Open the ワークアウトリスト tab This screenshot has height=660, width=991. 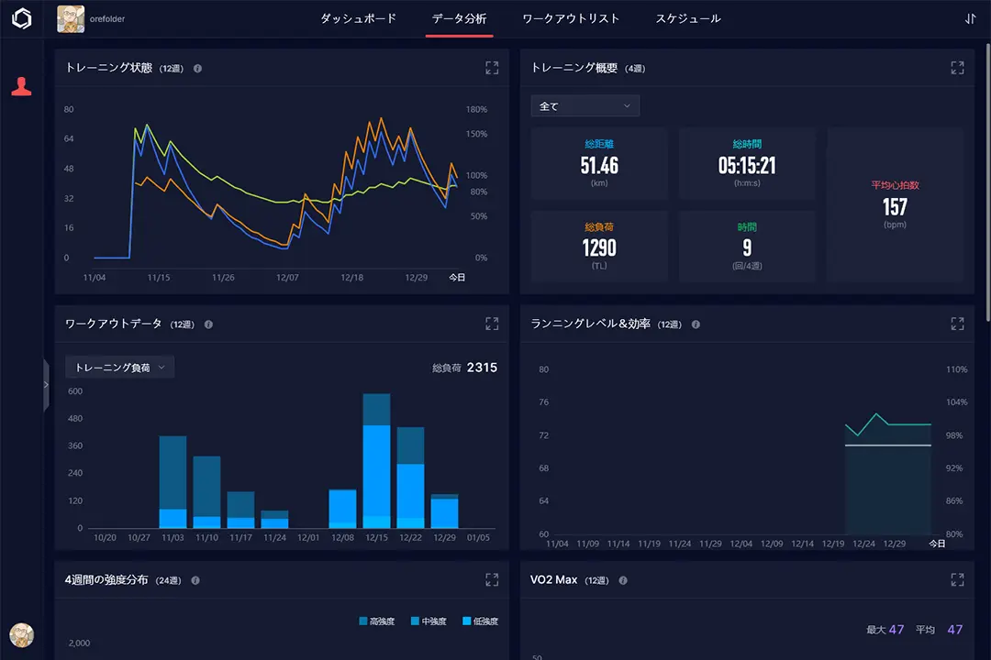click(x=571, y=18)
